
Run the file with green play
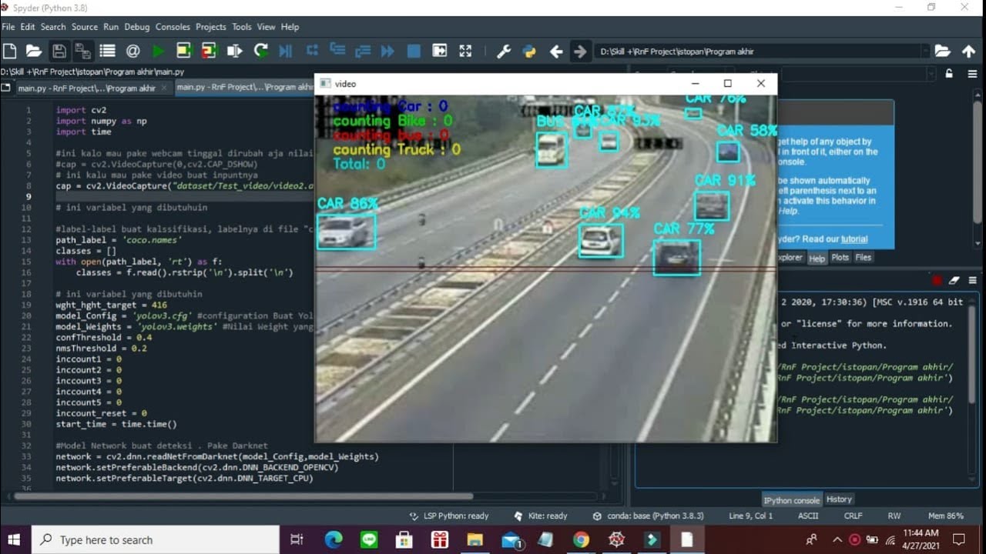coord(158,51)
